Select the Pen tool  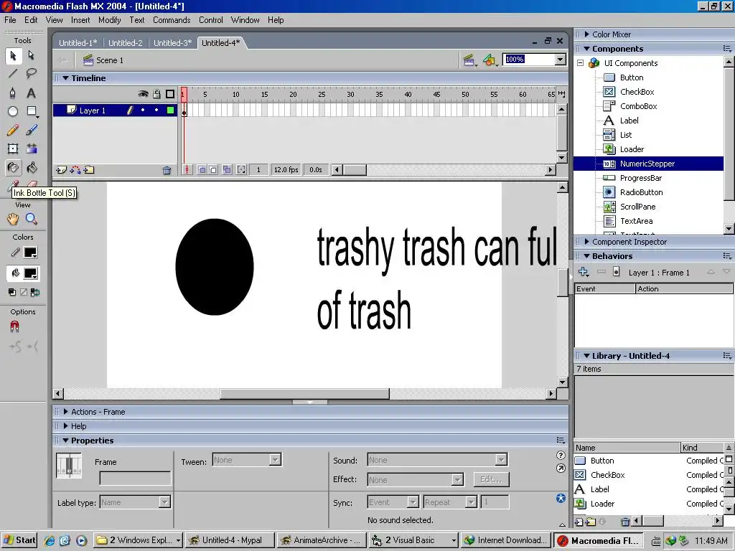tap(13, 93)
